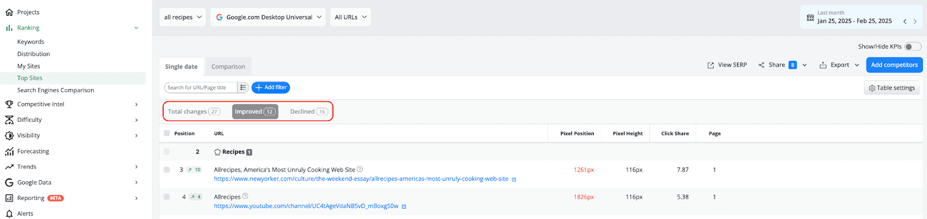
Task: Click the Recipes count badge
Action: (249, 152)
